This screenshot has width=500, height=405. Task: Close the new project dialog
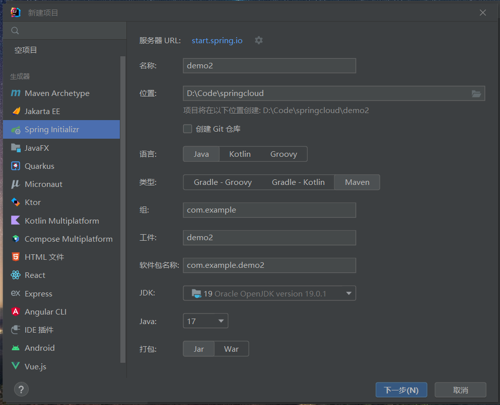pyautogui.click(x=483, y=13)
